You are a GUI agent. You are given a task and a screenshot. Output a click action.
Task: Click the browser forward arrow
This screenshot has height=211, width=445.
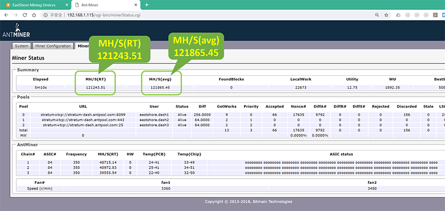click(15, 15)
